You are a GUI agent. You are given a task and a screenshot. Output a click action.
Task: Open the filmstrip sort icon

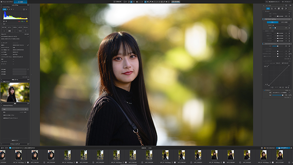click(x=2, y=148)
